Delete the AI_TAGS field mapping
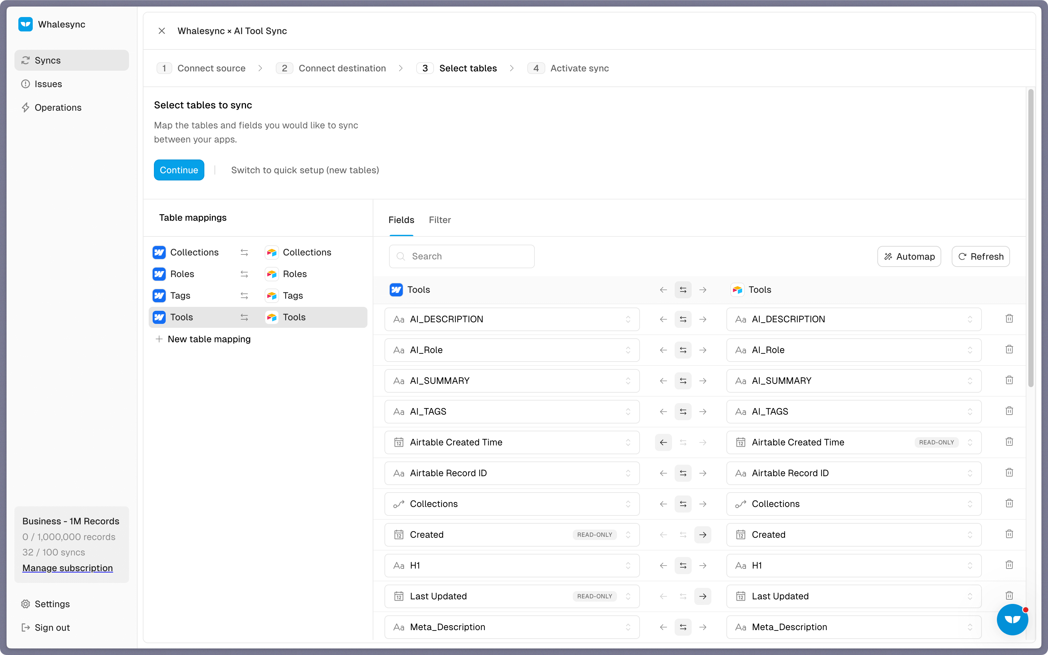 point(1009,411)
